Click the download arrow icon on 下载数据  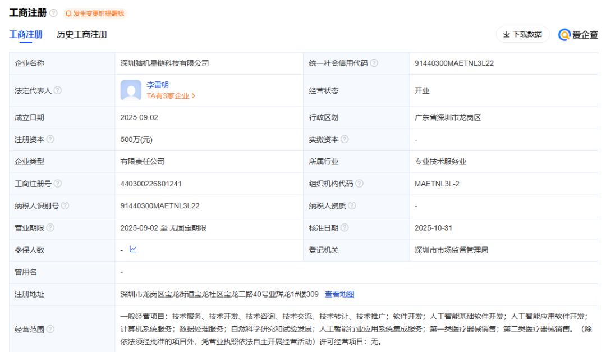(505, 34)
